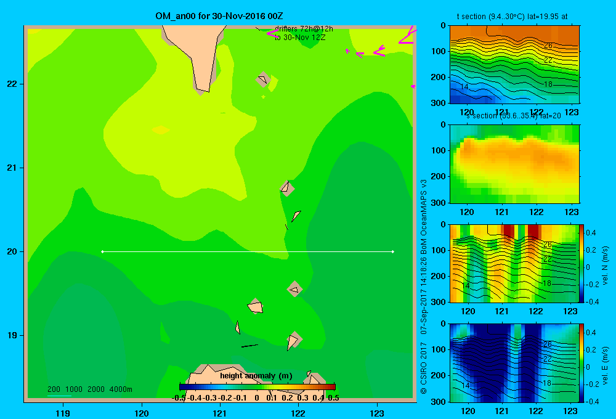
Task: Click the 'to 30-Nov 12Z' text
Action: click(300, 38)
